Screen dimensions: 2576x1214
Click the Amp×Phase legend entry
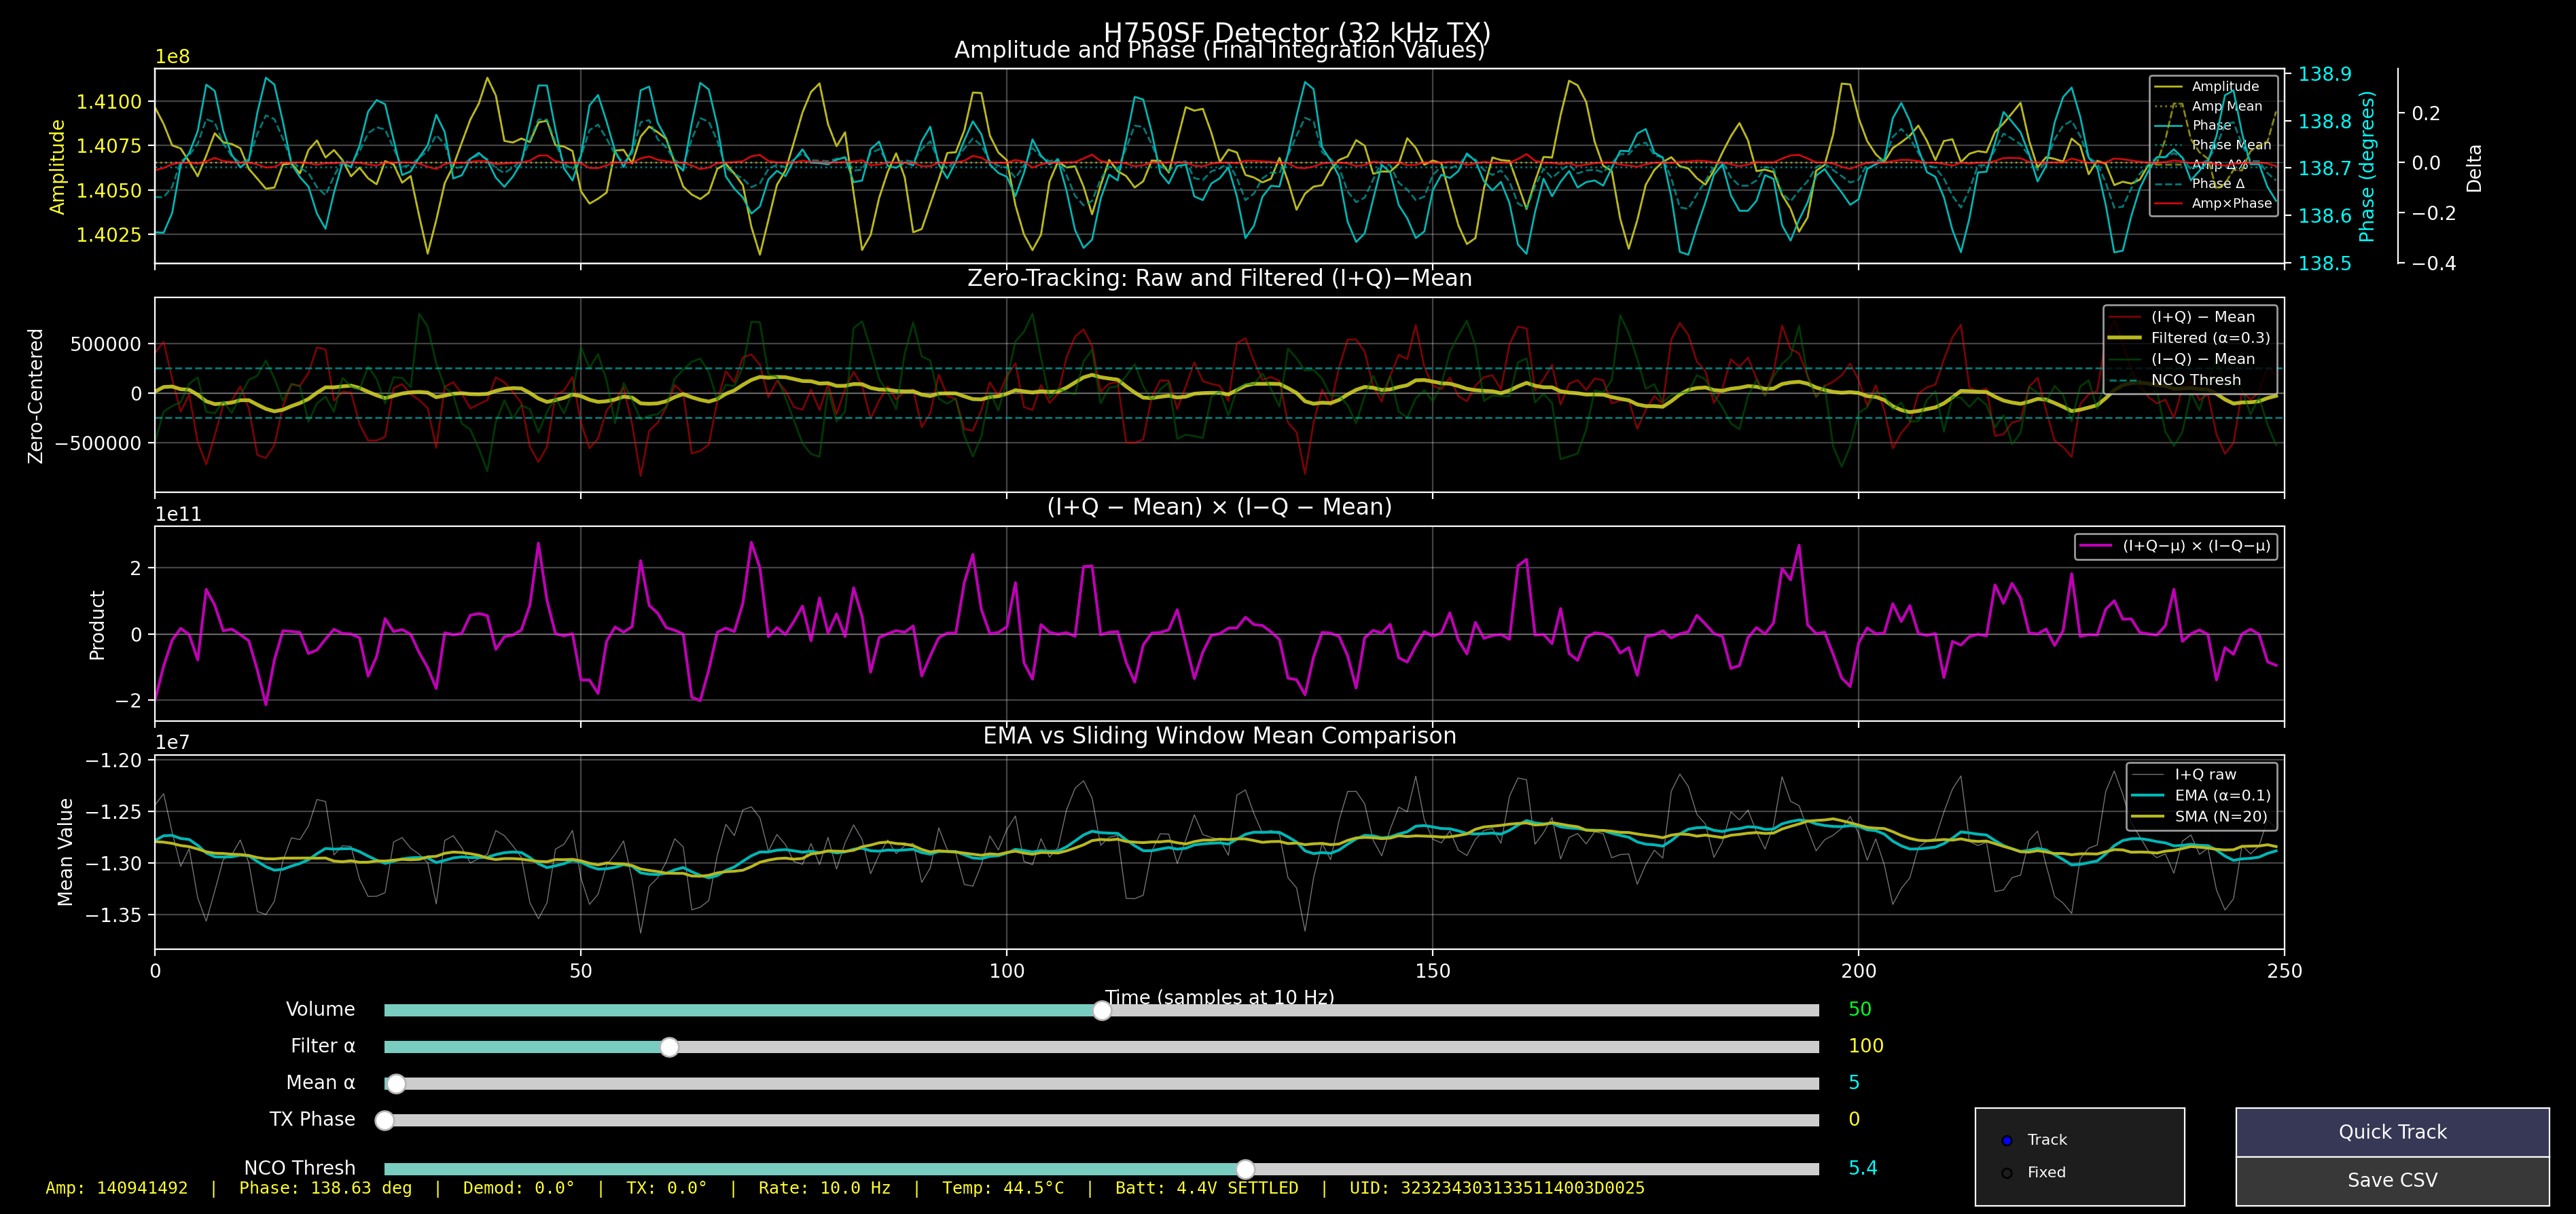2231,203
